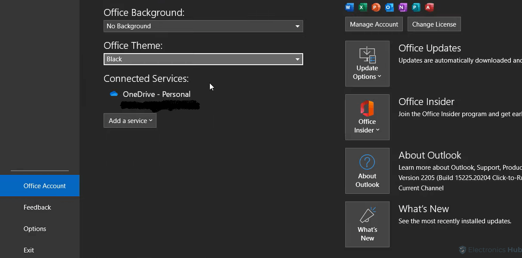Click the OneDrive cloud icon
The height and width of the screenshot is (258, 522).
(x=113, y=93)
